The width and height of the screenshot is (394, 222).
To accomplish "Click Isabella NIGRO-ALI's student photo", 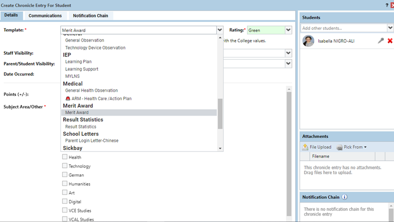I will (308, 41).
